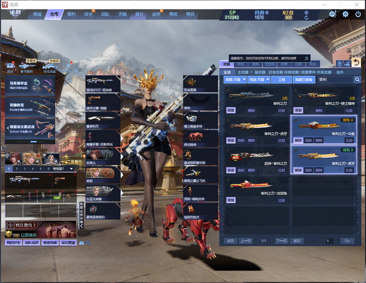Screen dimensions: 366x283
Task: Select the 赤炎锐虎 pet slot
Action: tap(200, 139)
